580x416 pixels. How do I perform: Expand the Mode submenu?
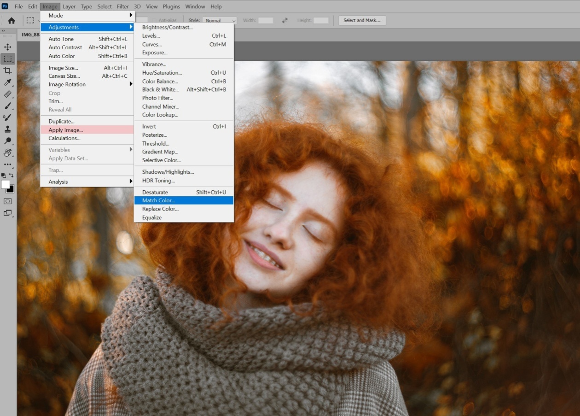coord(87,16)
